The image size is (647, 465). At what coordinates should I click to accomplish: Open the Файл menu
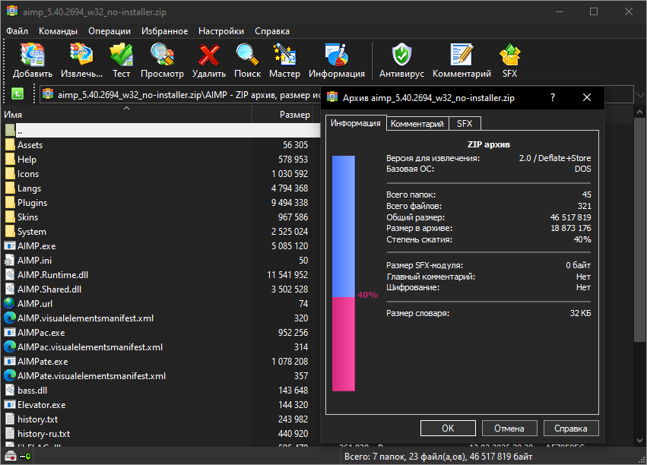coord(17,31)
